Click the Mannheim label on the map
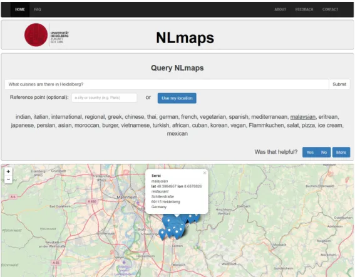The image size is (355, 277). [126, 197]
